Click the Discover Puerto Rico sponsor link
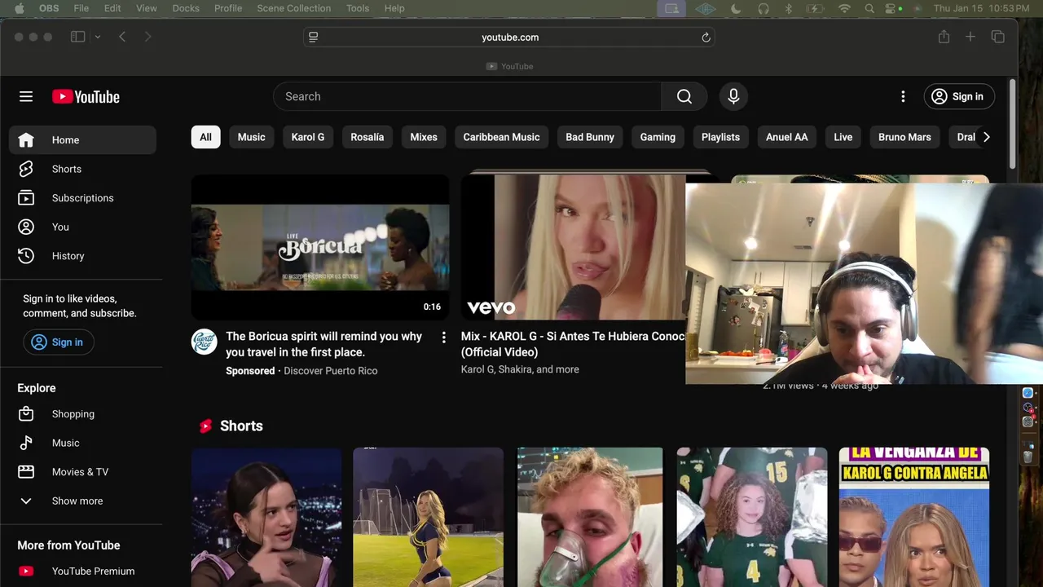Viewport: 1043px width, 587px height. (331, 371)
